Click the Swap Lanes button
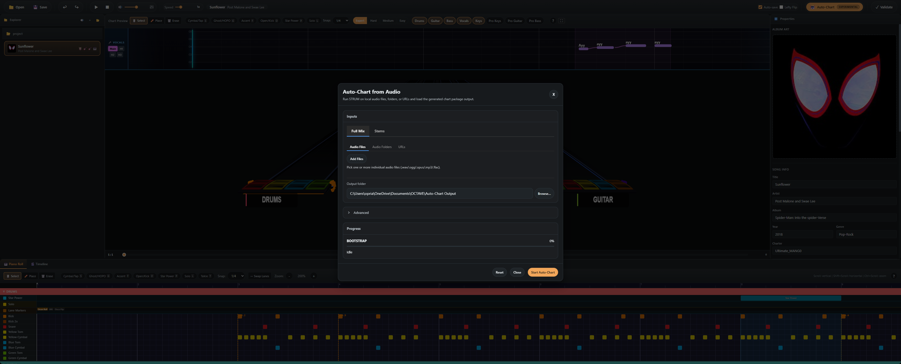The width and height of the screenshot is (901, 364). (260, 276)
